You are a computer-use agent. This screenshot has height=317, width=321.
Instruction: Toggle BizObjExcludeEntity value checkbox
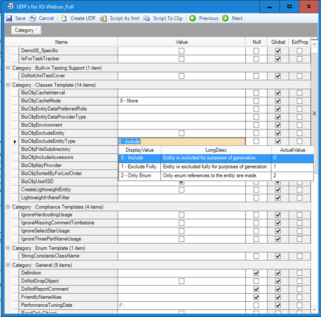(181, 133)
